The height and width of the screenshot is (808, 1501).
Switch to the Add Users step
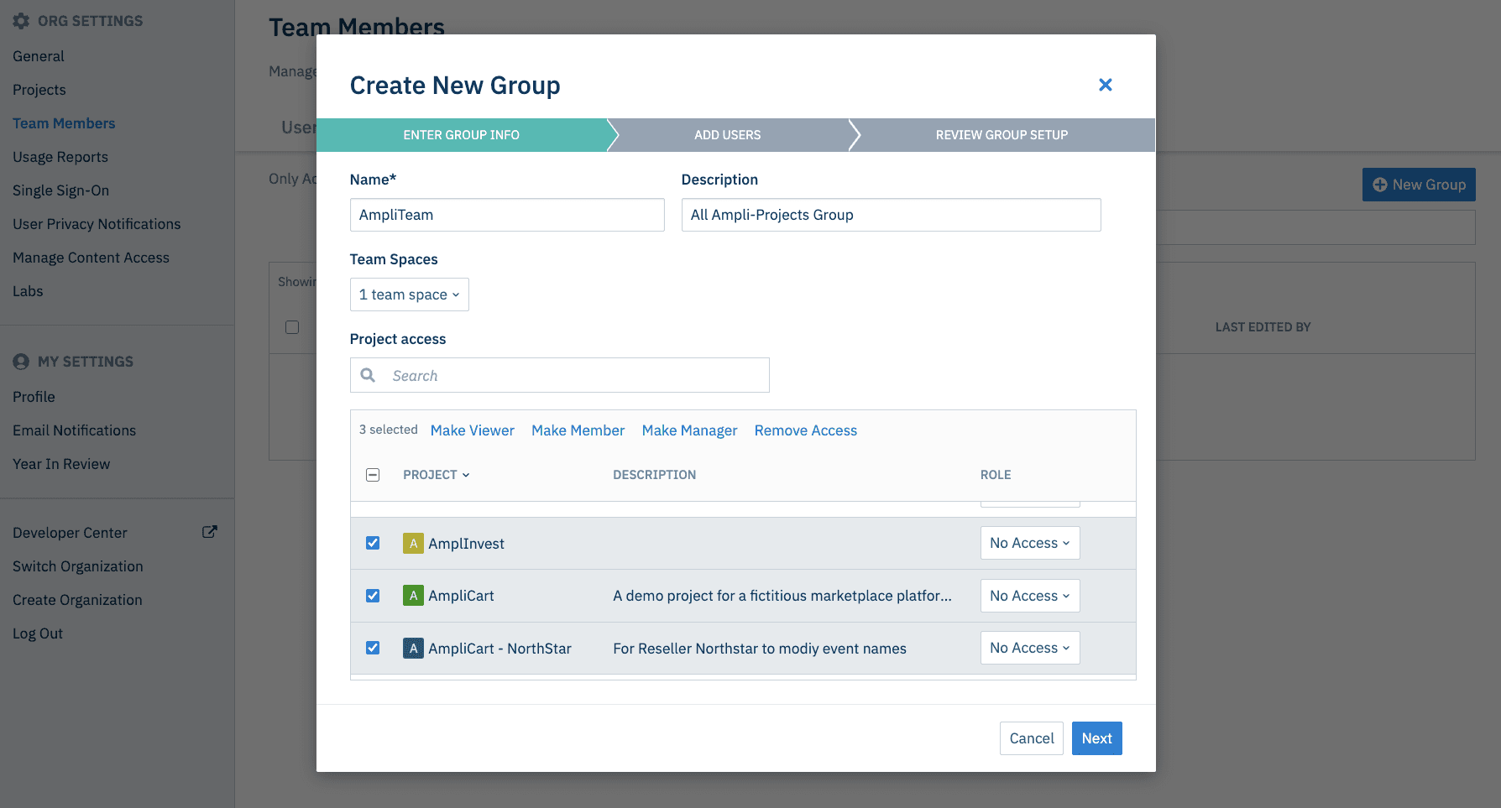coord(727,134)
